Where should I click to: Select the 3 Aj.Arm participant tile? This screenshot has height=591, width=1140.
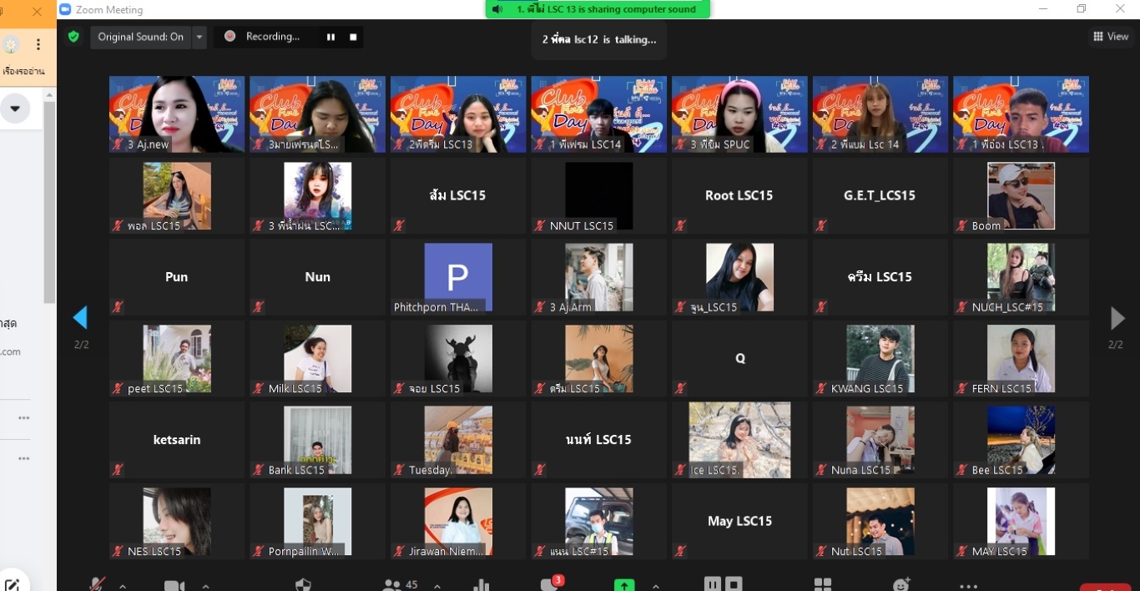tap(599, 277)
